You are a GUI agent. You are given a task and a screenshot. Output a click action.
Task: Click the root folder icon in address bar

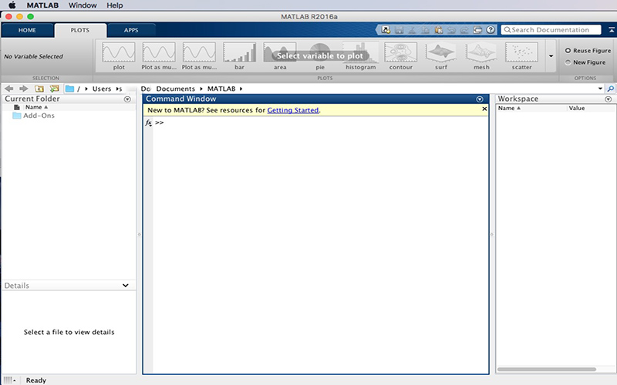[x=70, y=89]
